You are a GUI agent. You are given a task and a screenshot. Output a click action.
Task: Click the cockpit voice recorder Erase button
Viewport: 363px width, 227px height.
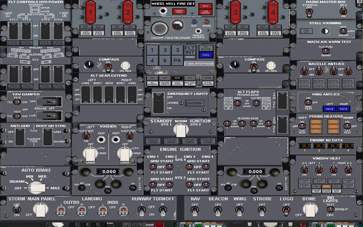click(206, 21)
